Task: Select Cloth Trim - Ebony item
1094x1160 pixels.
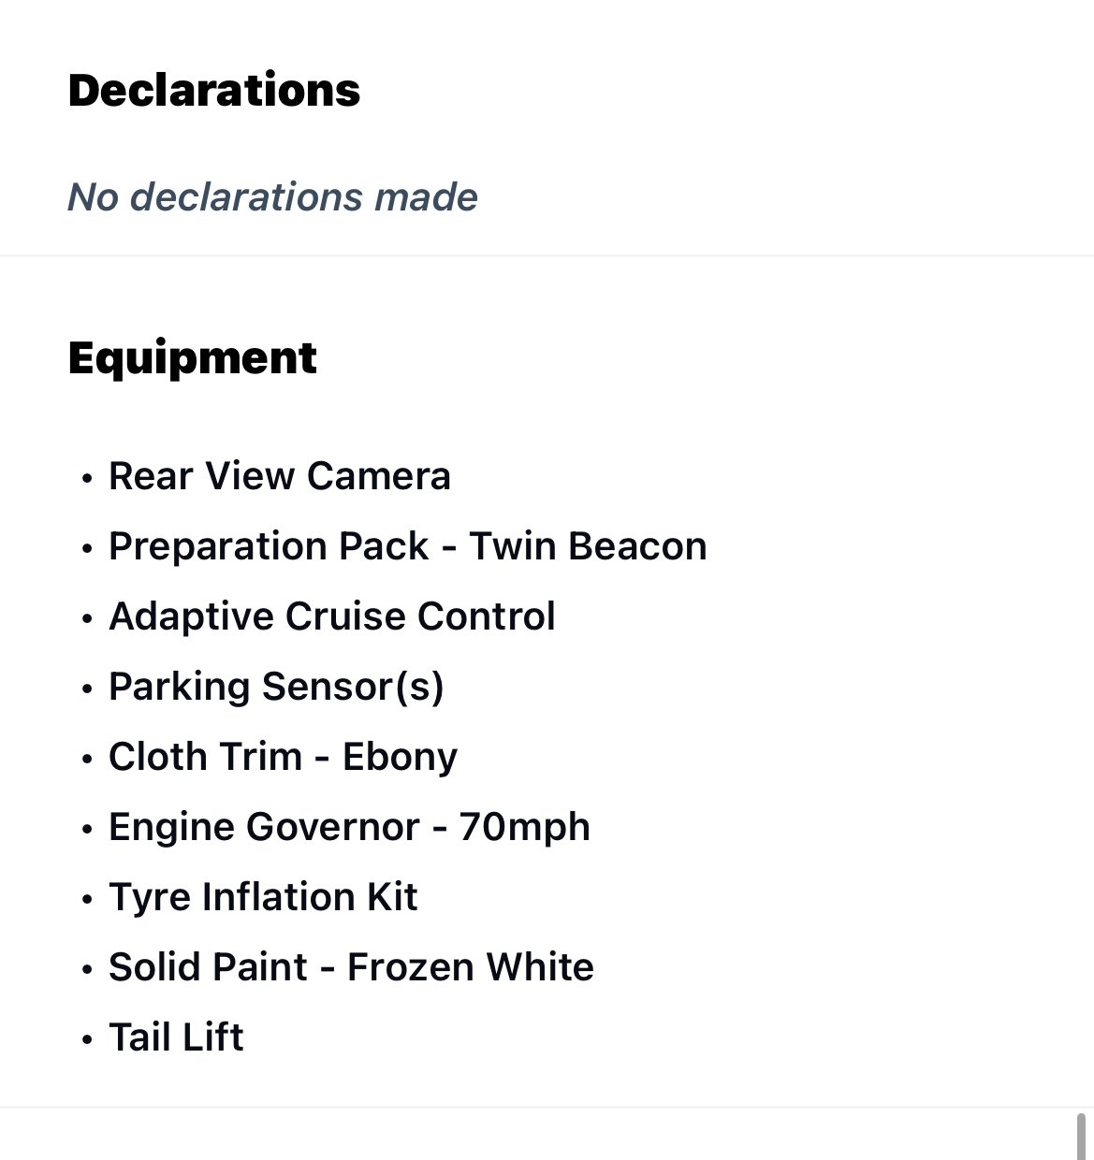Action: tap(284, 757)
